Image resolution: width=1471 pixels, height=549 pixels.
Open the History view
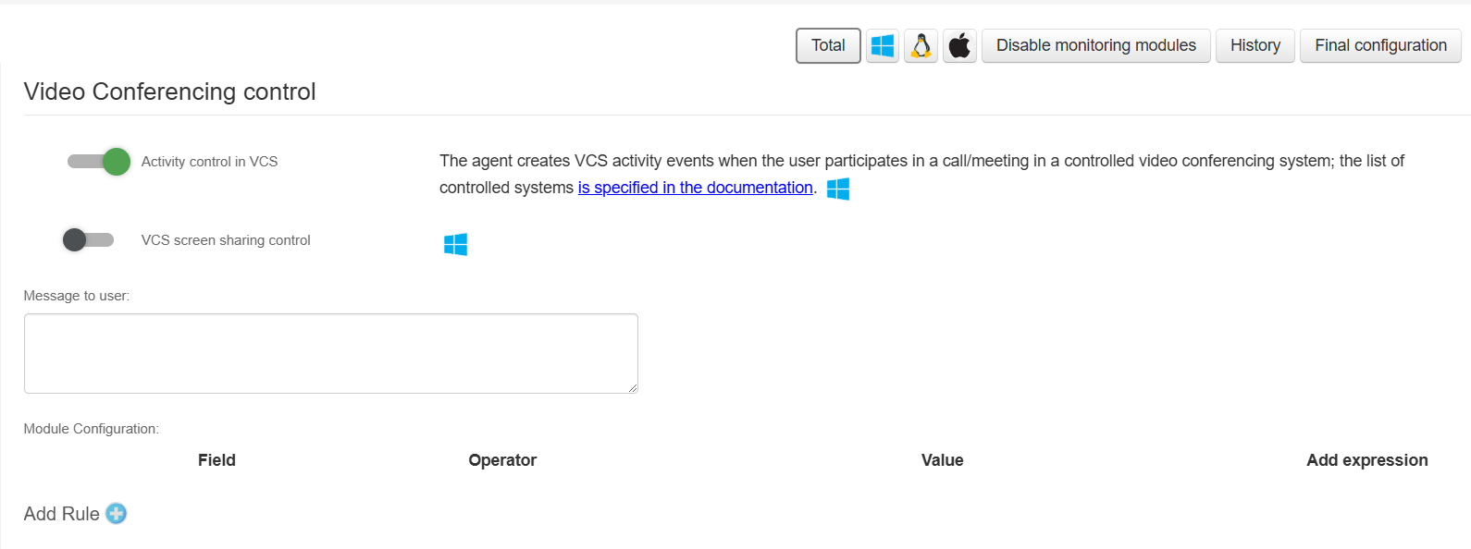pos(1255,45)
